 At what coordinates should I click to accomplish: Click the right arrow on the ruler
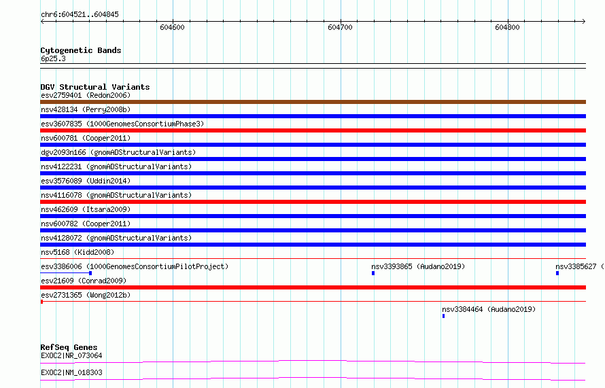tap(583, 21)
